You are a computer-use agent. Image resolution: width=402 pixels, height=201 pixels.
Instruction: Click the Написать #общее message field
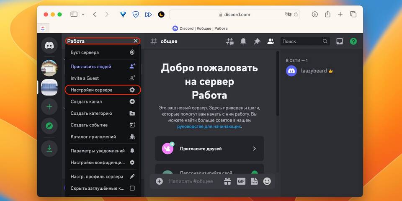(191, 181)
